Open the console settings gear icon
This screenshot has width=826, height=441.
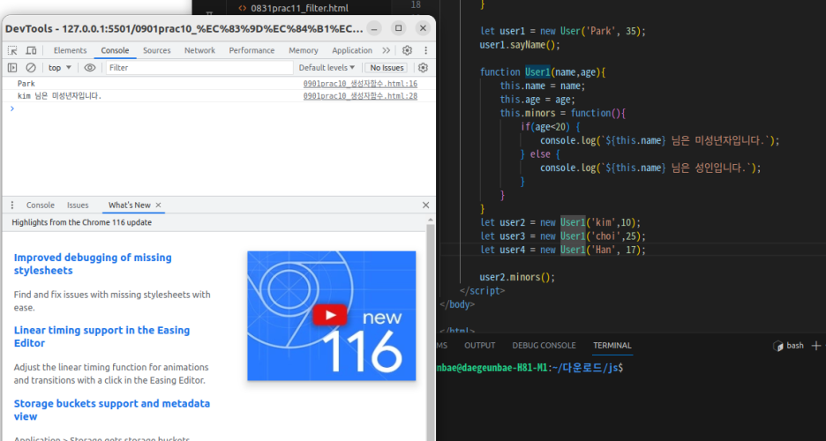click(423, 67)
